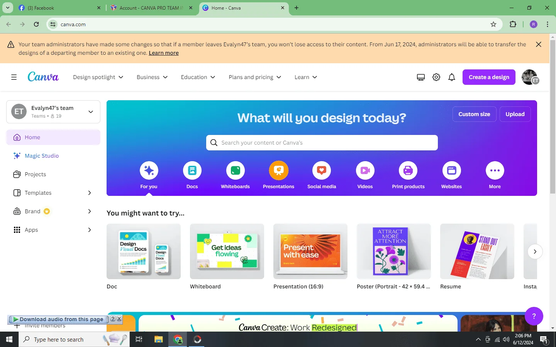This screenshot has width=556, height=347.
Task: Open the tab search dropdown in Chrome
Action: pyautogui.click(x=7, y=8)
